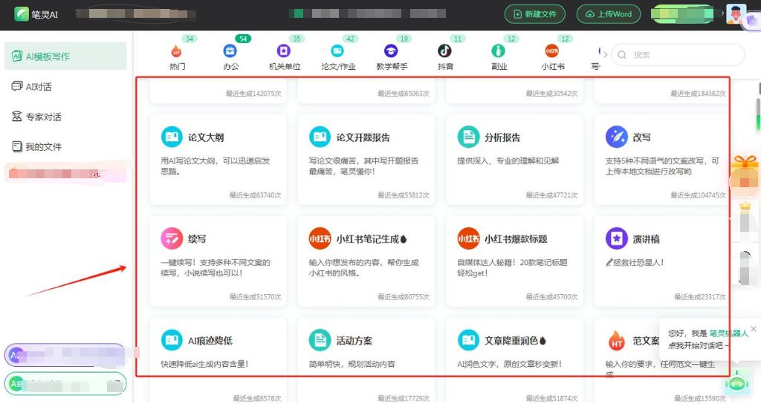Expand more categories with the right chevron

tap(605, 54)
